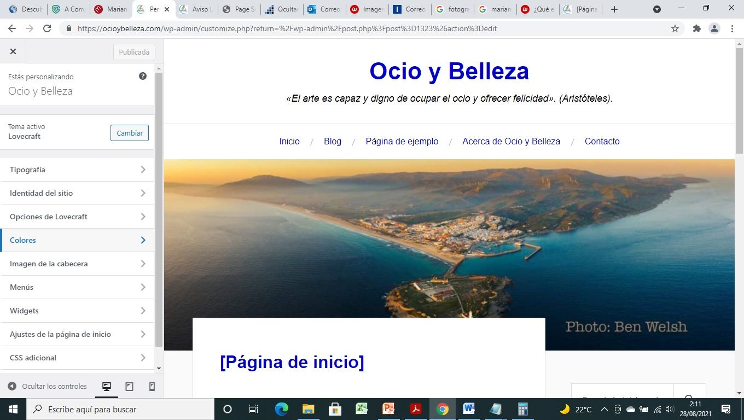The image size is (744, 420).
Task: Open File Explorer from taskbar
Action: [308, 409]
